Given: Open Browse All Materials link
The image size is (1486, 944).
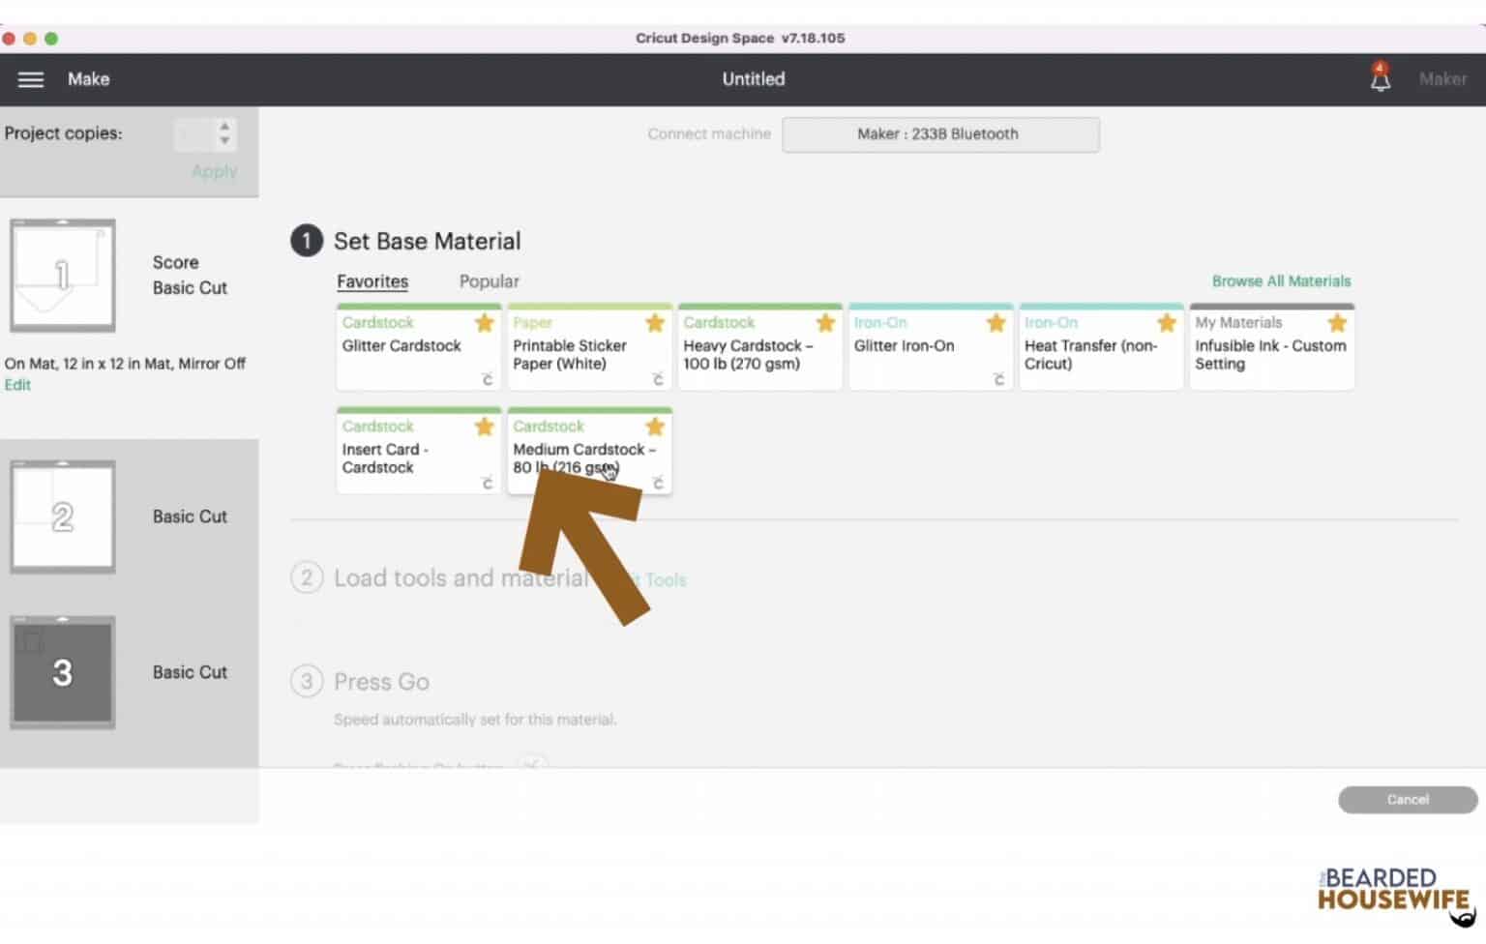Looking at the screenshot, I should click(1281, 281).
